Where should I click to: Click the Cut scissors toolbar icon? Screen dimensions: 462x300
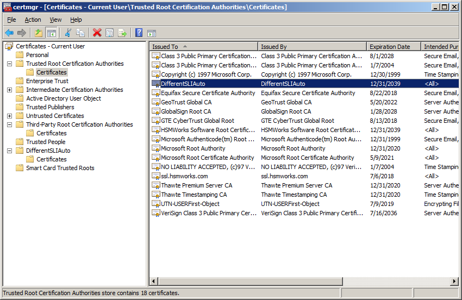pos(68,33)
